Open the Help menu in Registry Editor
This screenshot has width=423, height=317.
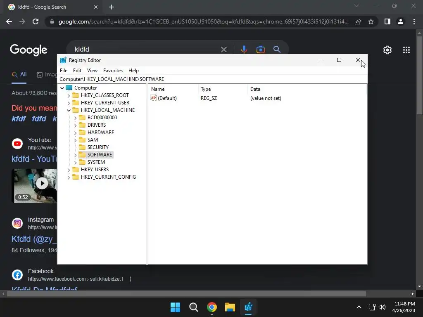coord(133,70)
